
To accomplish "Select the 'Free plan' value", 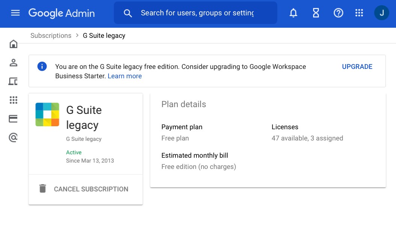I will coord(175,138).
